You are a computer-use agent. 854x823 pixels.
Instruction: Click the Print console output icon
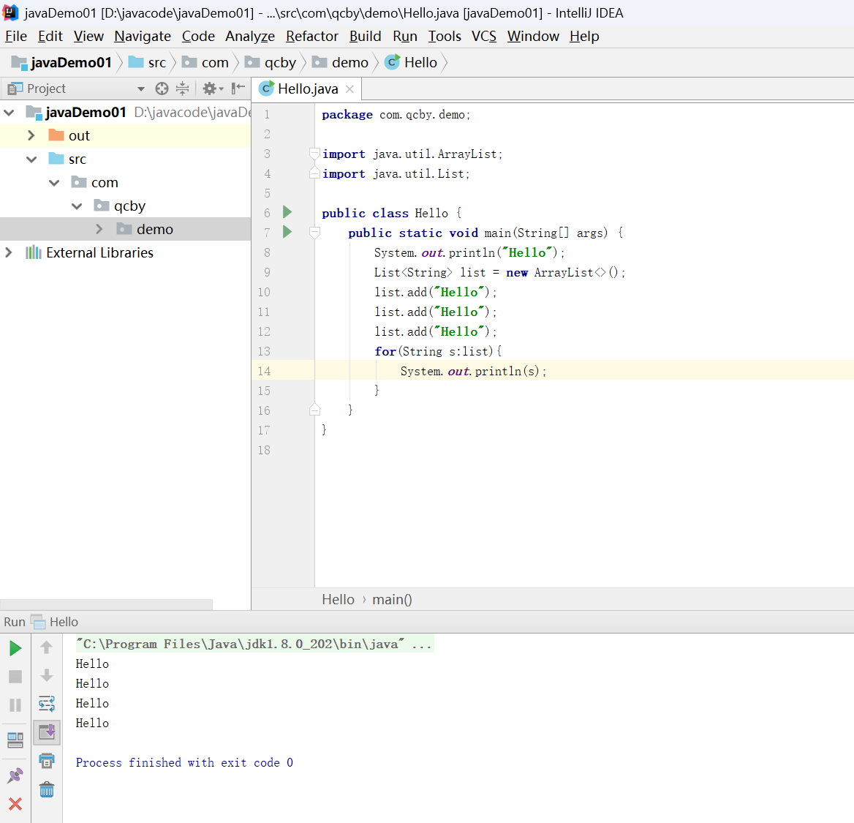coord(47,761)
